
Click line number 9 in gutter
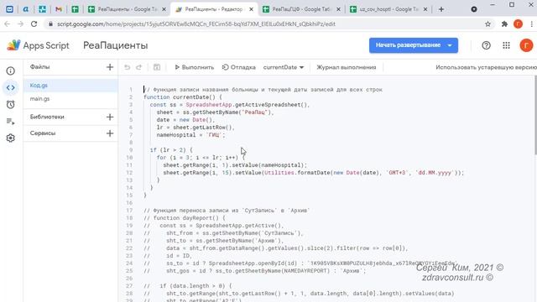pyautogui.click(x=131, y=150)
